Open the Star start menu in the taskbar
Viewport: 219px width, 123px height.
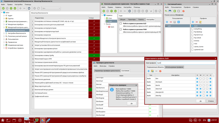click(x=3, y=120)
